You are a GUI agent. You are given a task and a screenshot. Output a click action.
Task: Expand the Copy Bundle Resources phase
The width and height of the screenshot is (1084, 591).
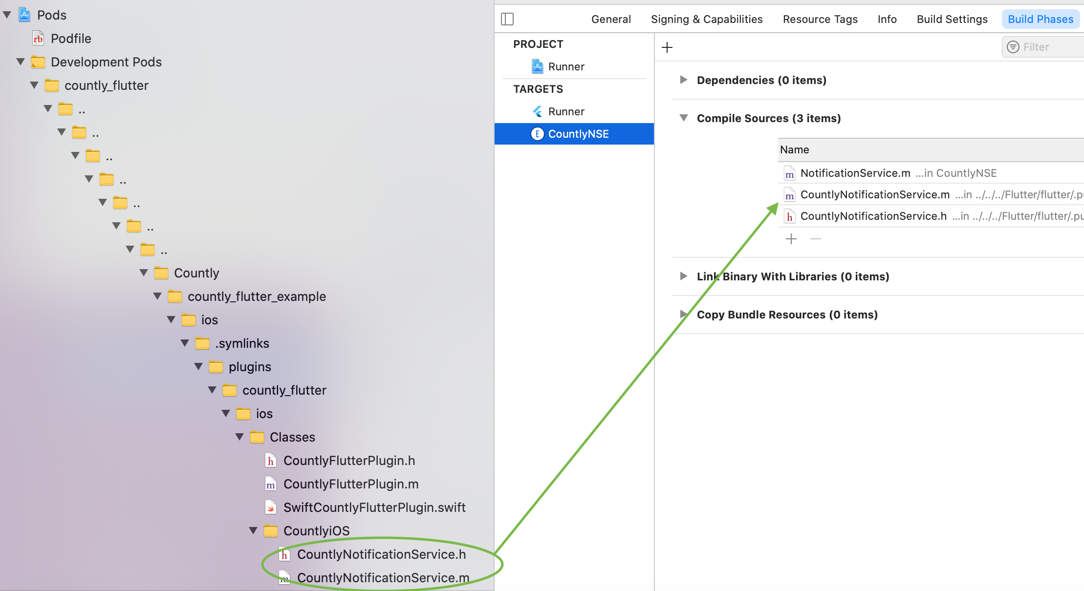point(684,314)
